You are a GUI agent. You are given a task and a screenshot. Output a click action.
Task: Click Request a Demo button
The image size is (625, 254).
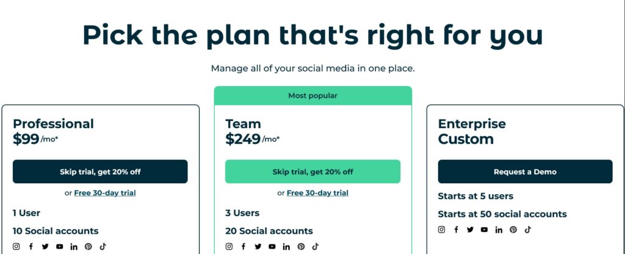click(x=526, y=172)
